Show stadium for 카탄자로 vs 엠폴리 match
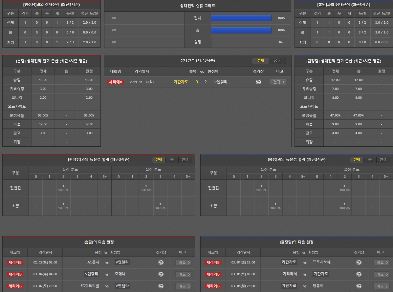 tap(359, 286)
